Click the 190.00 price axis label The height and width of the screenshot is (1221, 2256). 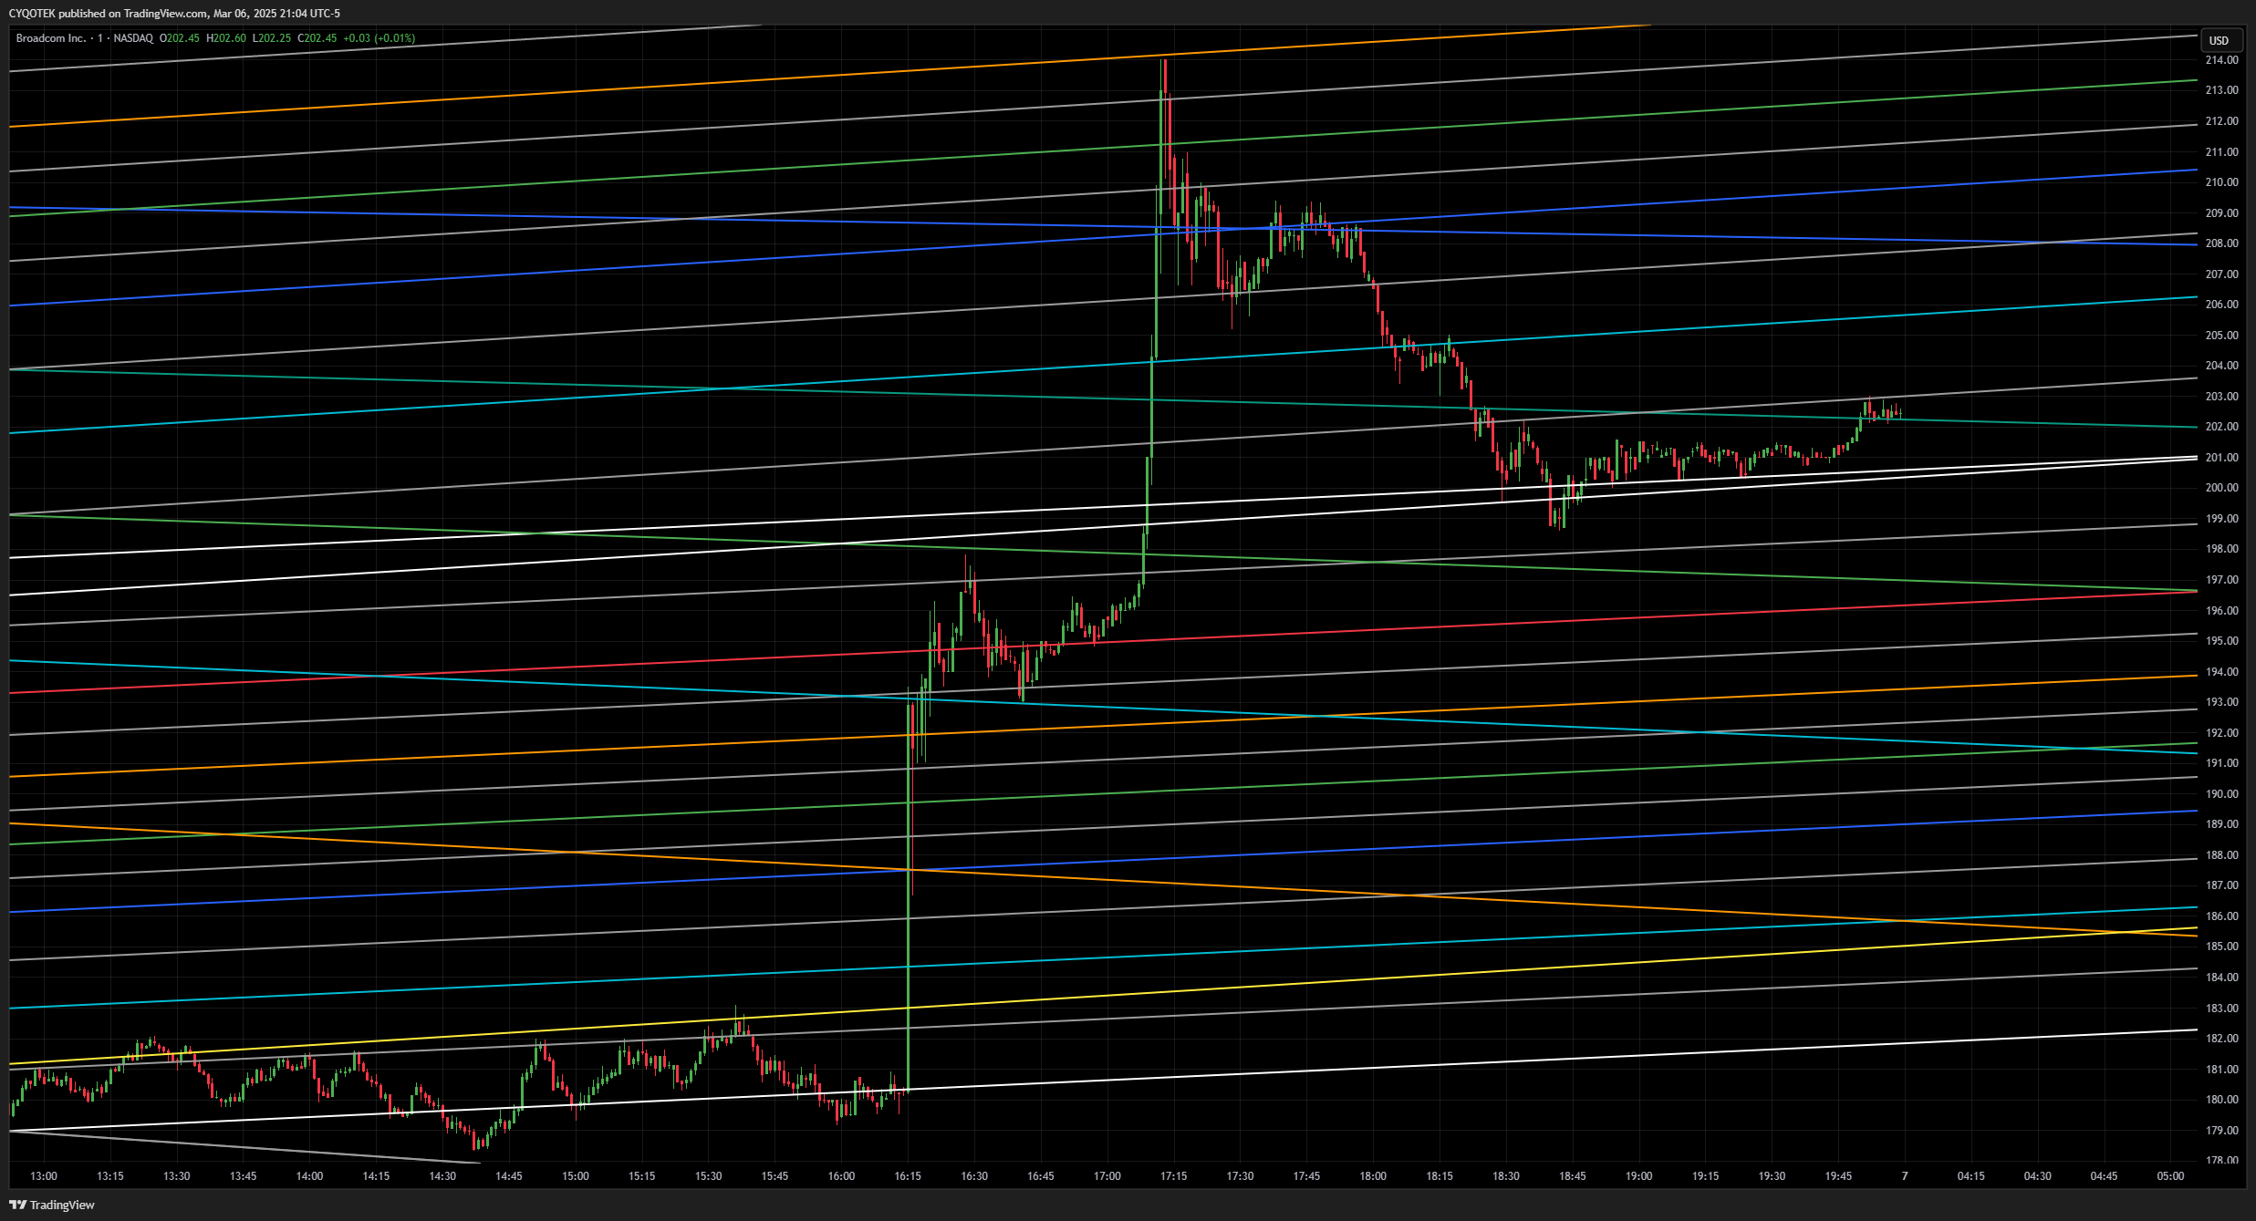coord(2221,794)
